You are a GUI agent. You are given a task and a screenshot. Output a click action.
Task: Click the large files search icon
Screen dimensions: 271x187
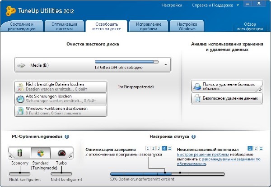[x=197, y=86]
